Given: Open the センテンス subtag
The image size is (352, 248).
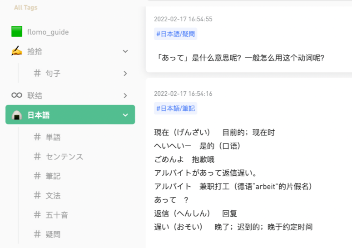Looking at the screenshot, I should (64, 157).
